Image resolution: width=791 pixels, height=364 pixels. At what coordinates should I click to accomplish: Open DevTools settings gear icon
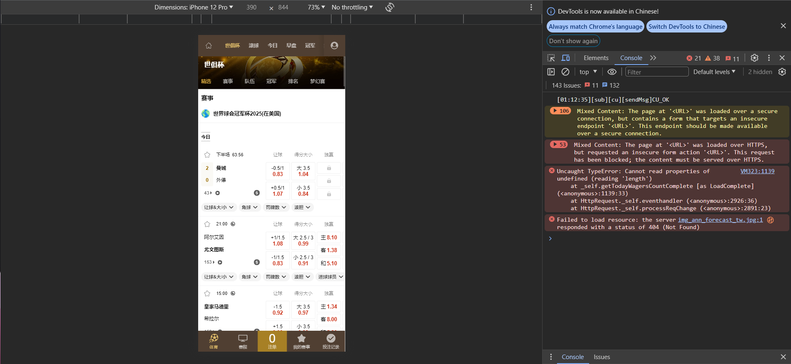pyautogui.click(x=754, y=58)
